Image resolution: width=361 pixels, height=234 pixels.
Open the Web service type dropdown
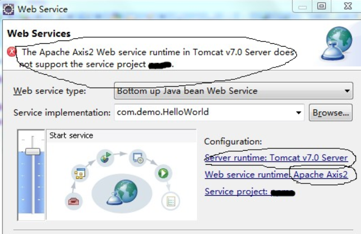[234, 91]
